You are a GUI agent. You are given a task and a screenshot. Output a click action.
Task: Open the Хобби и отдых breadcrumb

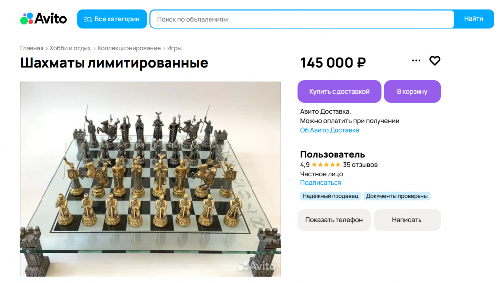click(70, 48)
